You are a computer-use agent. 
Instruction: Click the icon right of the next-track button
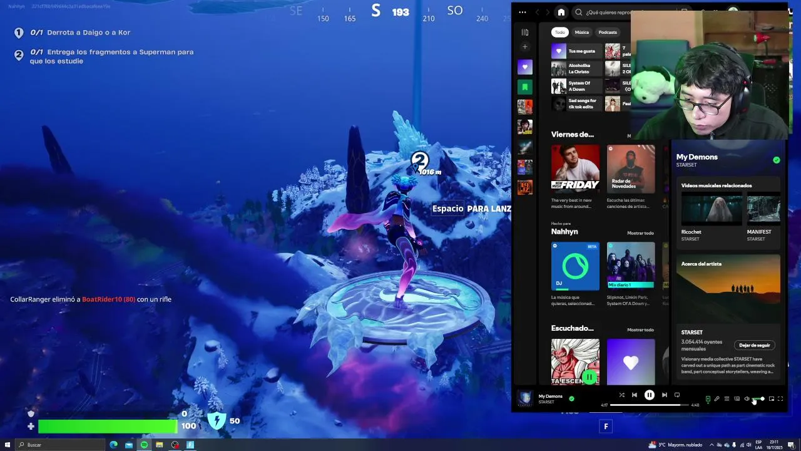[677, 395]
